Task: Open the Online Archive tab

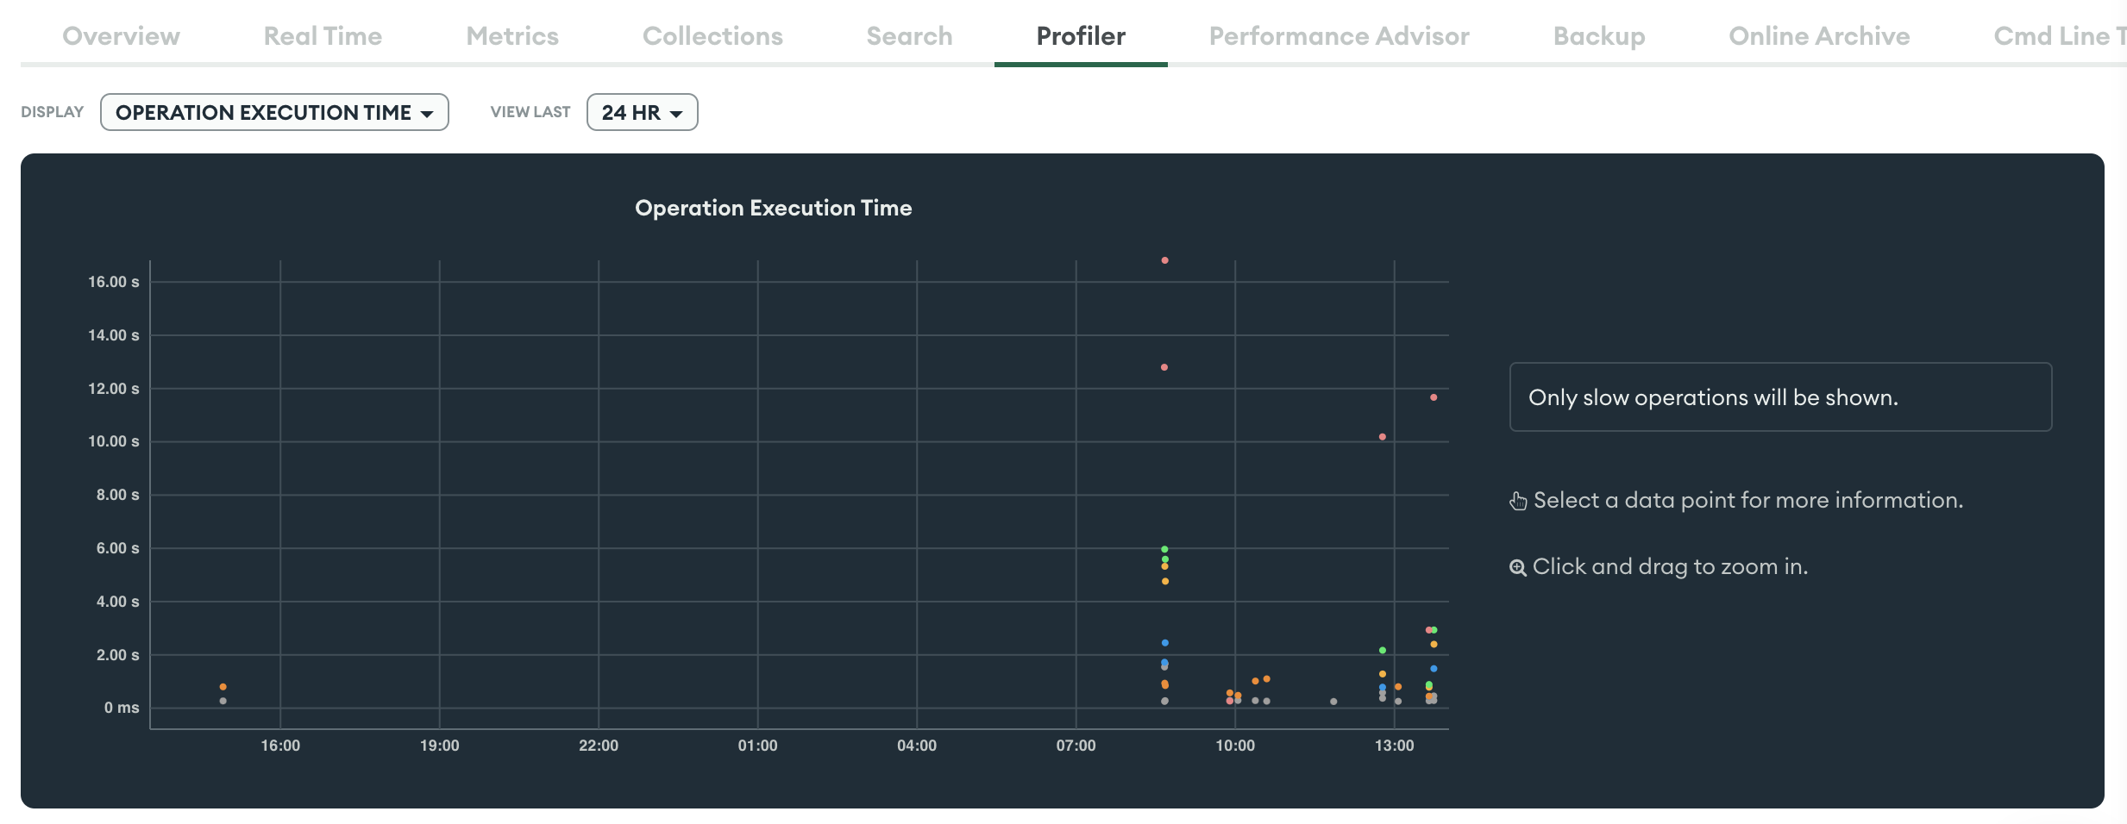Action: point(1819,36)
